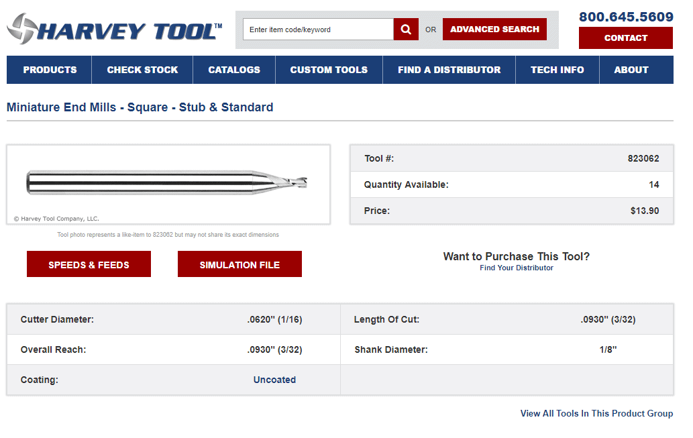Go to Check Stock
The image size is (693, 438).
click(x=142, y=70)
